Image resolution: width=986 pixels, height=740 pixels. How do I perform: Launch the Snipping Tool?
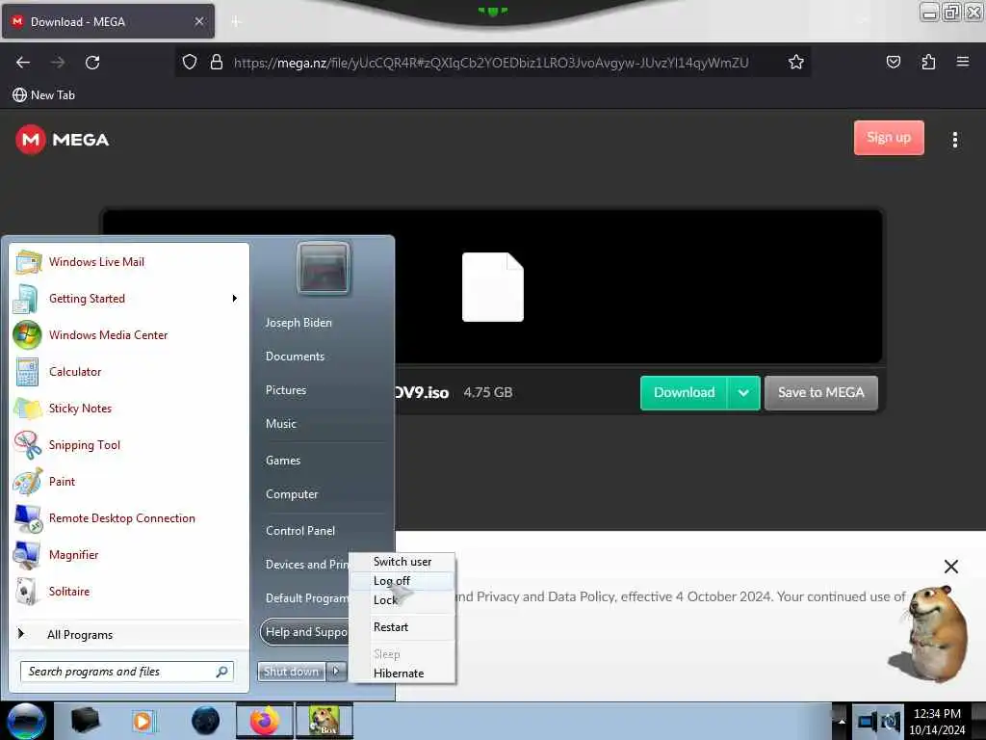[x=130, y=445]
